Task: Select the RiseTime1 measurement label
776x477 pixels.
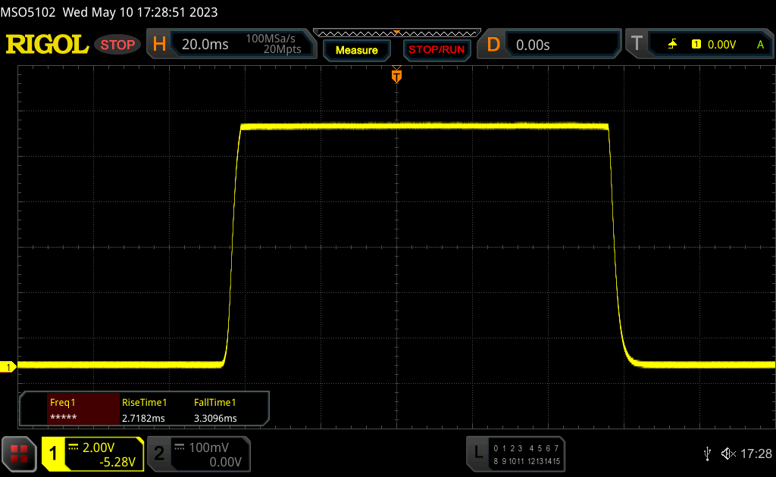Action: pyautogui.click(x=144, y=402)
